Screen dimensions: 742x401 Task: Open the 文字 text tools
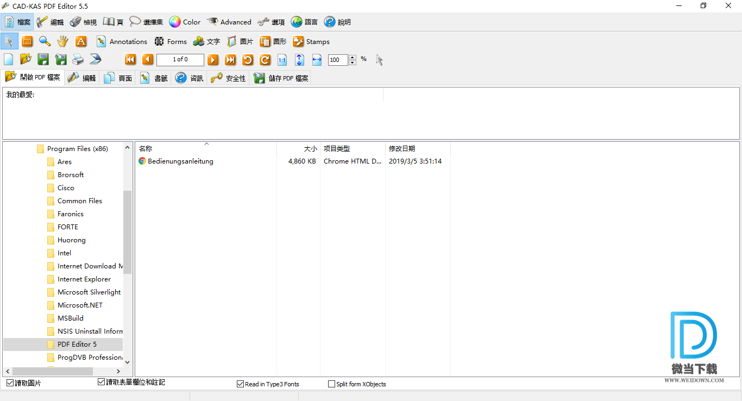tap(206, 41)
